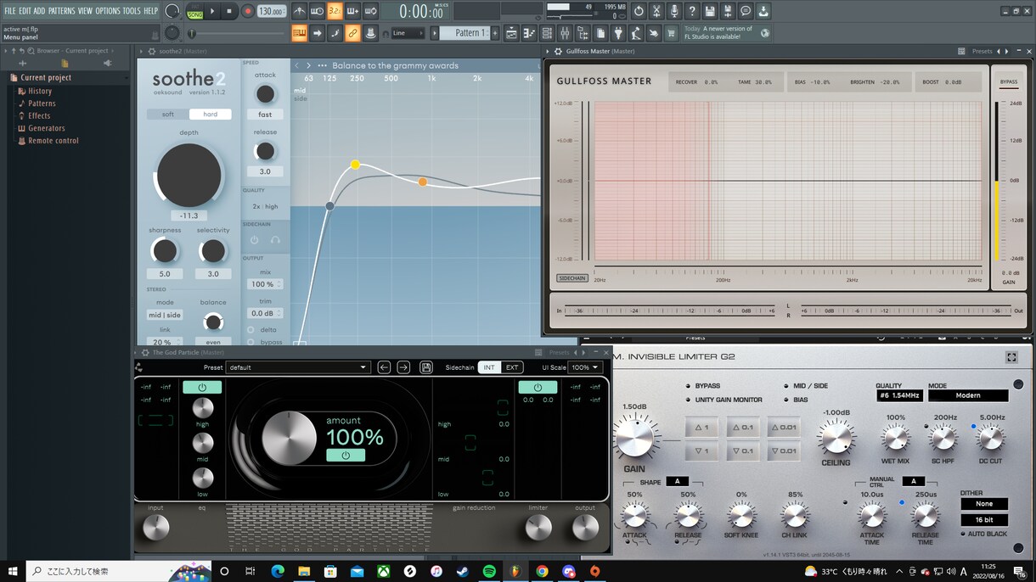The image size is (1036, 582).
Task: Toggle the Gullfoss BYPASS button
Action: [x=1009, y=82]
